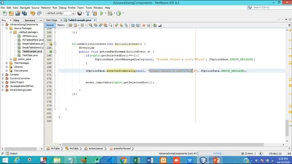
Task: Click actionPerformed in the breadcrumb bar
Action: [x=120, y=149]
